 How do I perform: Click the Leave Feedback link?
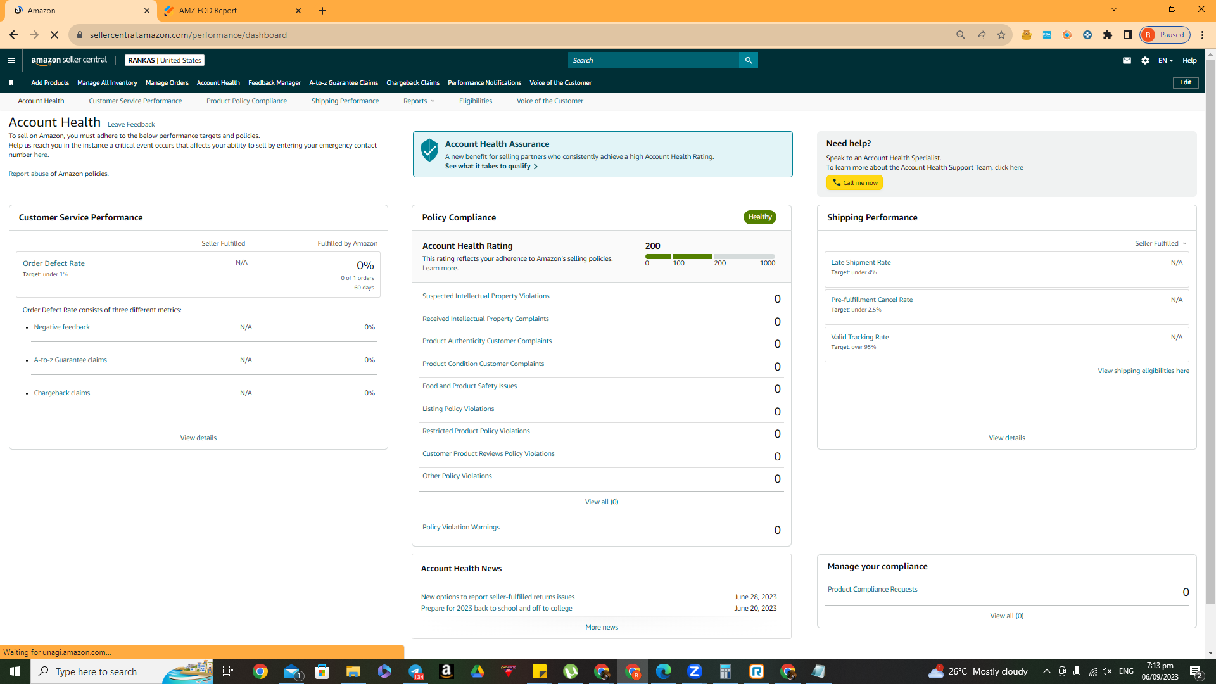point(131,125)
